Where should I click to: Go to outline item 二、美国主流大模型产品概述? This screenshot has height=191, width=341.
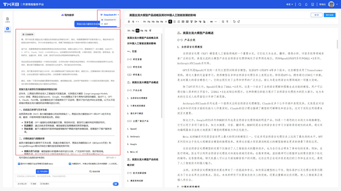[143, 82]
